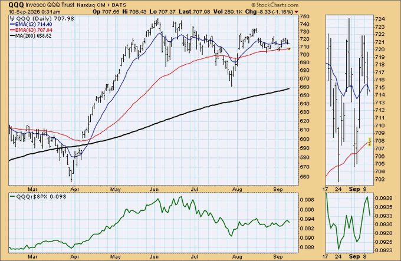Click Aug on the price chart's date axis

point(237,190)
